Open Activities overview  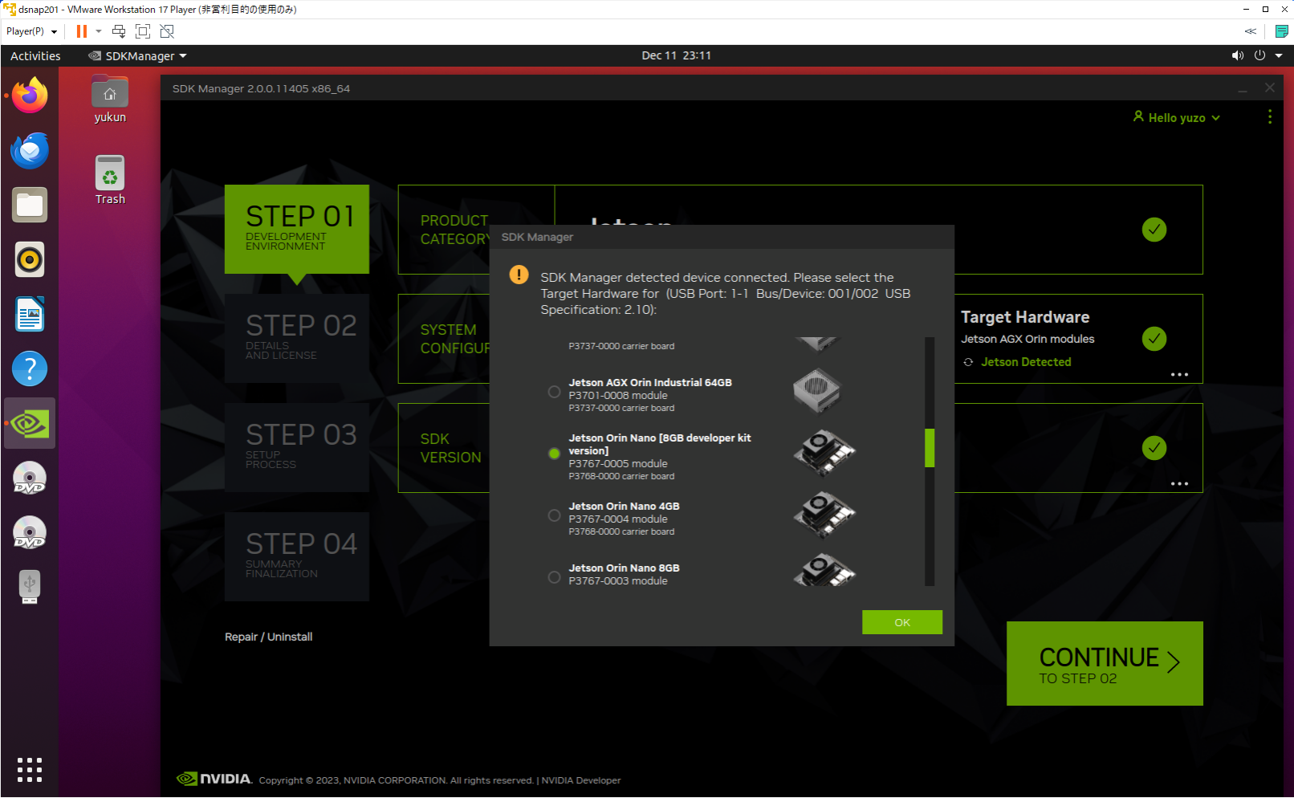35,56
